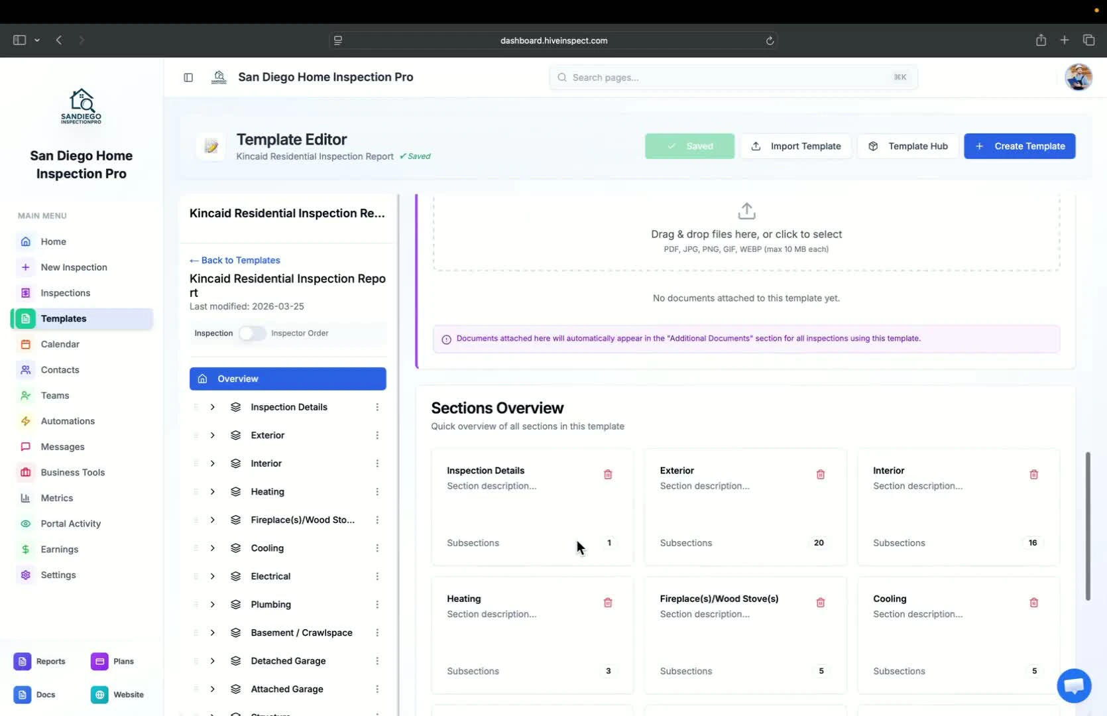This screenshot has height=716, width=1107.
Task: Open options menu for Inspection Details row
Action: [377, 407]
